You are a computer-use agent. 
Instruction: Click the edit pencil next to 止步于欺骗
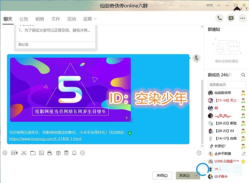[244, 154]
